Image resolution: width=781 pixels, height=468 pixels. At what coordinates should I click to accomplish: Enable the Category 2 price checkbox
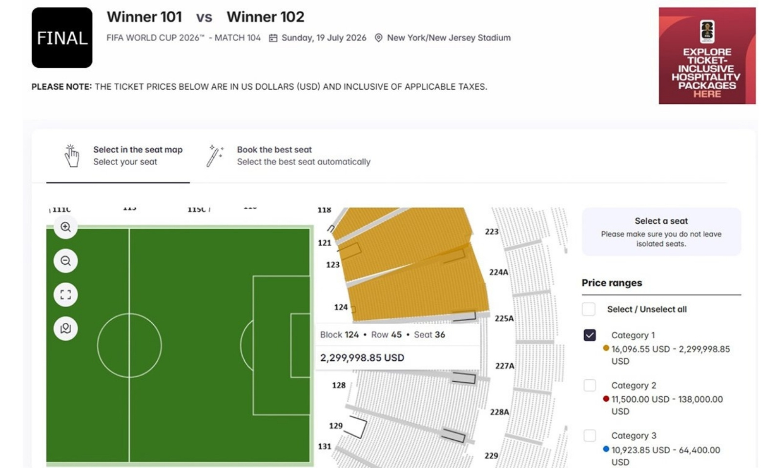click(x=590, y=386)
